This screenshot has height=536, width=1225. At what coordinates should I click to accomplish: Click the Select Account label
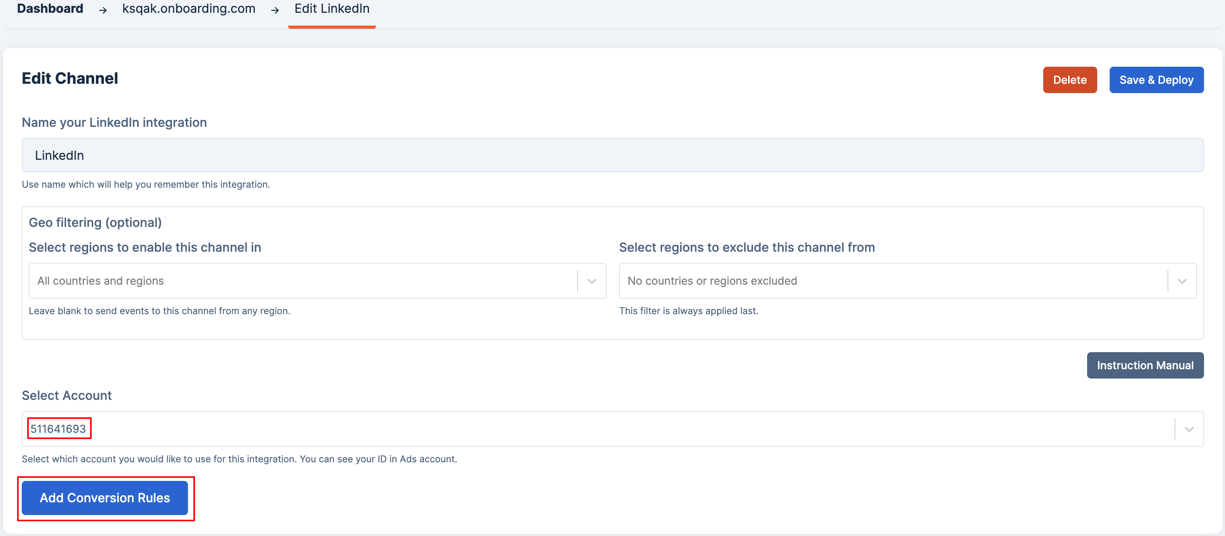[x=66, y=396]
